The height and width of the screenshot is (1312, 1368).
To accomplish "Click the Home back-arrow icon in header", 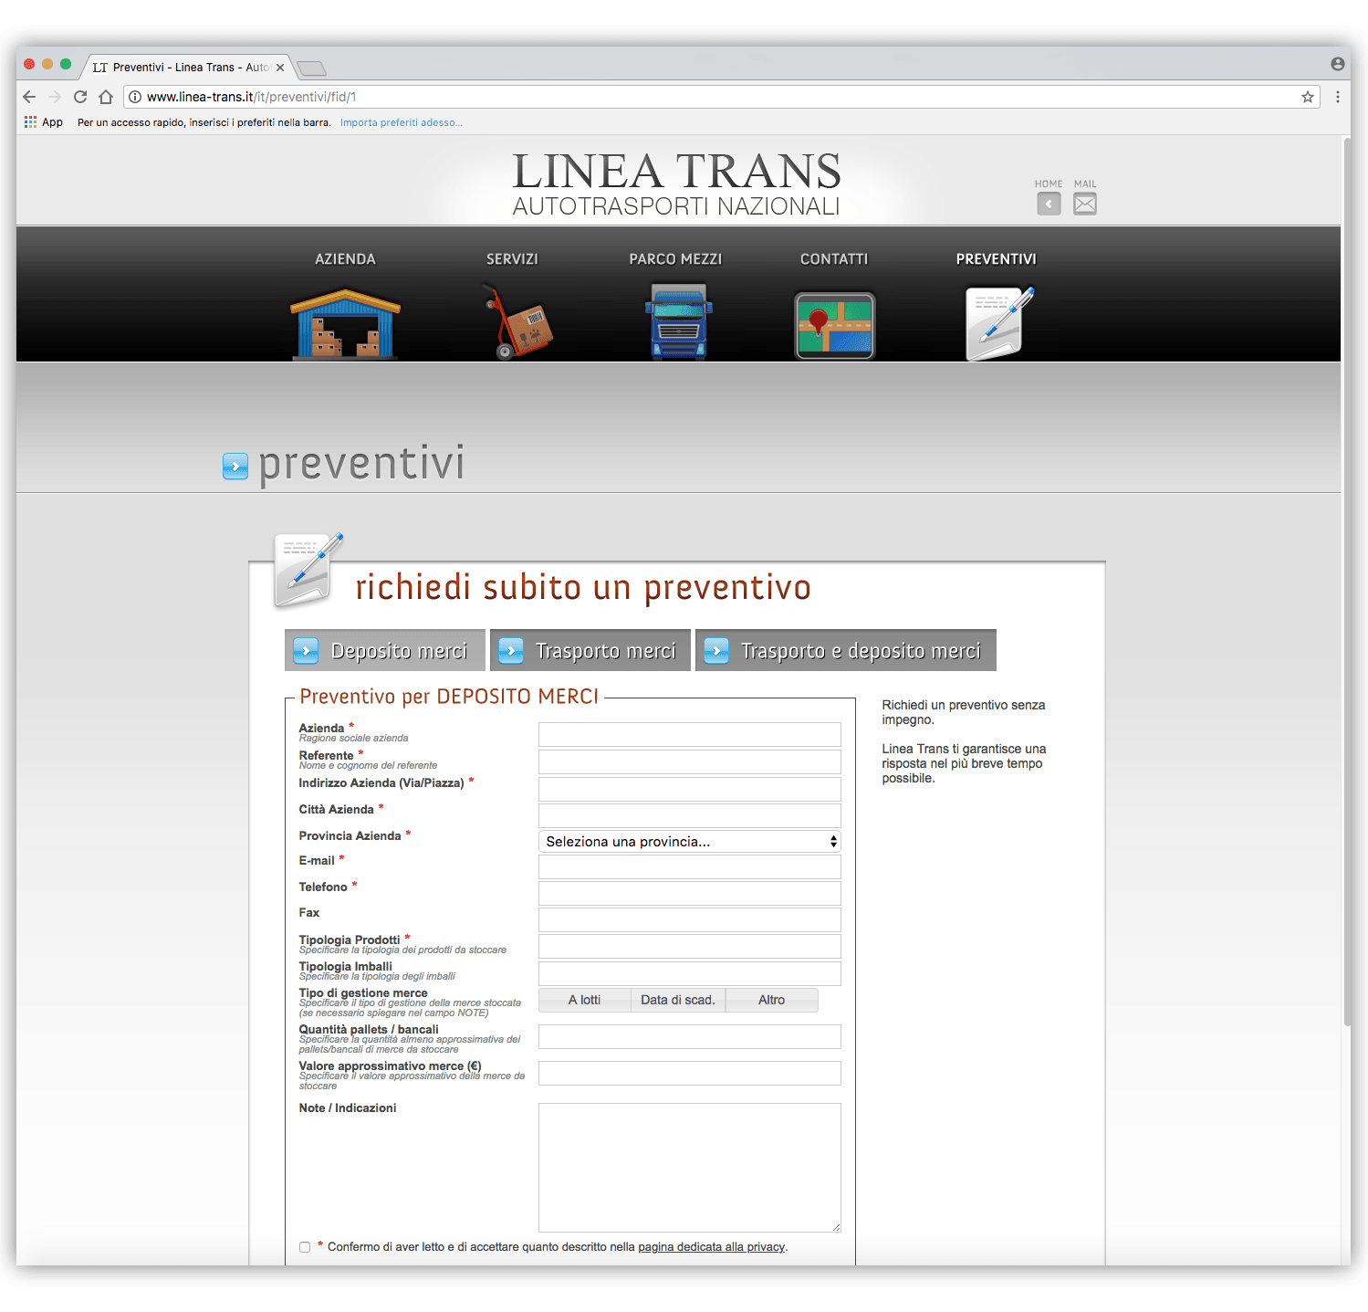I will coord(1049,204).
